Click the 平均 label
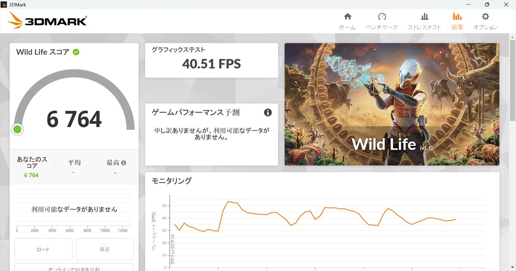This screenshot has height=271, width=516. (x=74, y=163)
